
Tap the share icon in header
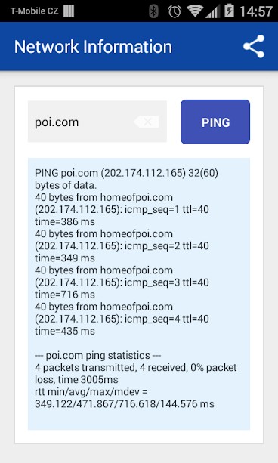254,46
